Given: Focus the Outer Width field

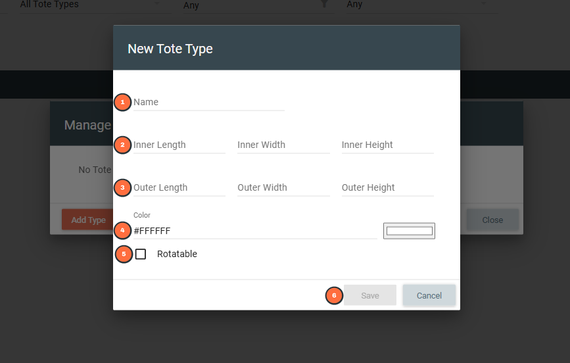Looking at the screenshot, I should 283,187.
